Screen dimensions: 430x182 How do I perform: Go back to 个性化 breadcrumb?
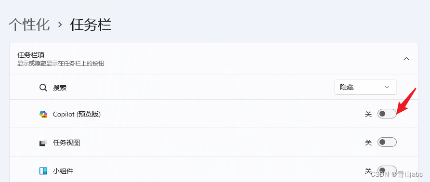pyautogui.click(x=29, y=25)
